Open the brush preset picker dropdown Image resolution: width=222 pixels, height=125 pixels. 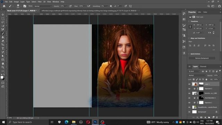point(21,6)
